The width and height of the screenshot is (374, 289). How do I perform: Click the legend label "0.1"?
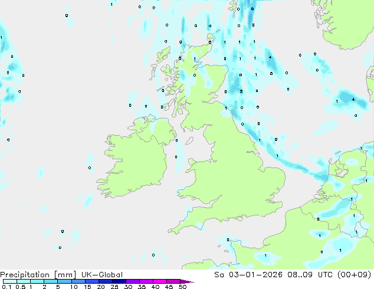tap(6, 287)
